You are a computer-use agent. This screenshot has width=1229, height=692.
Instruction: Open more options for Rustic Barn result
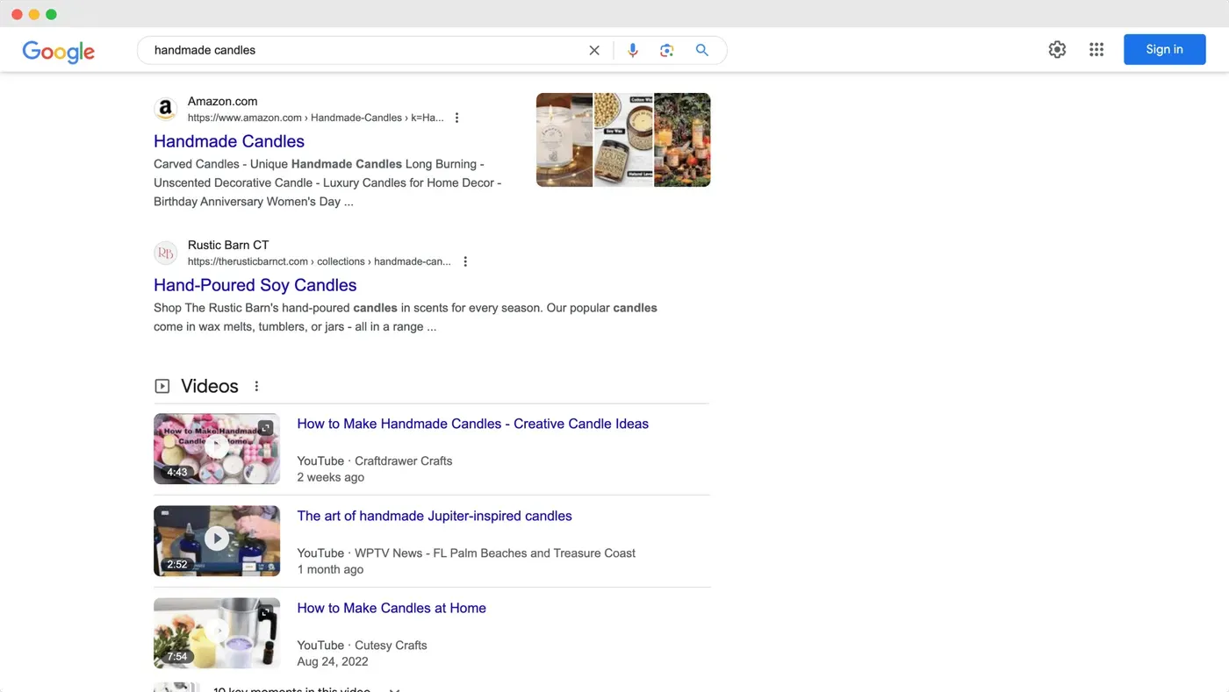tap(465, 261)
